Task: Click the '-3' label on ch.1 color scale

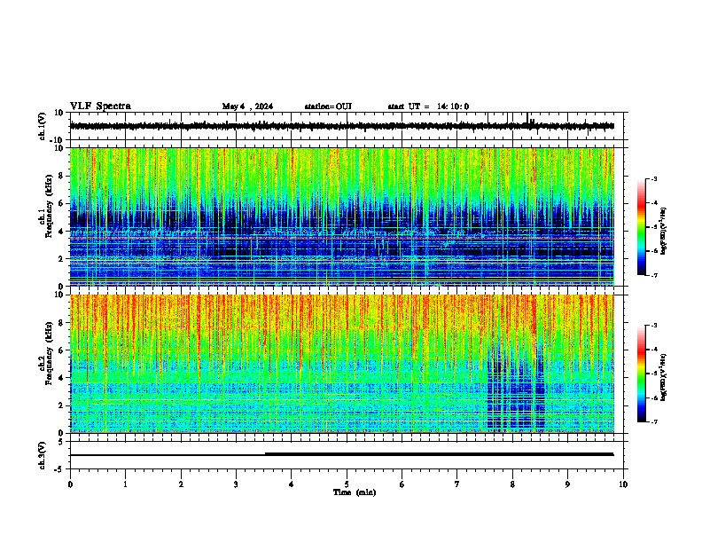Action: (x=653, y=178)
